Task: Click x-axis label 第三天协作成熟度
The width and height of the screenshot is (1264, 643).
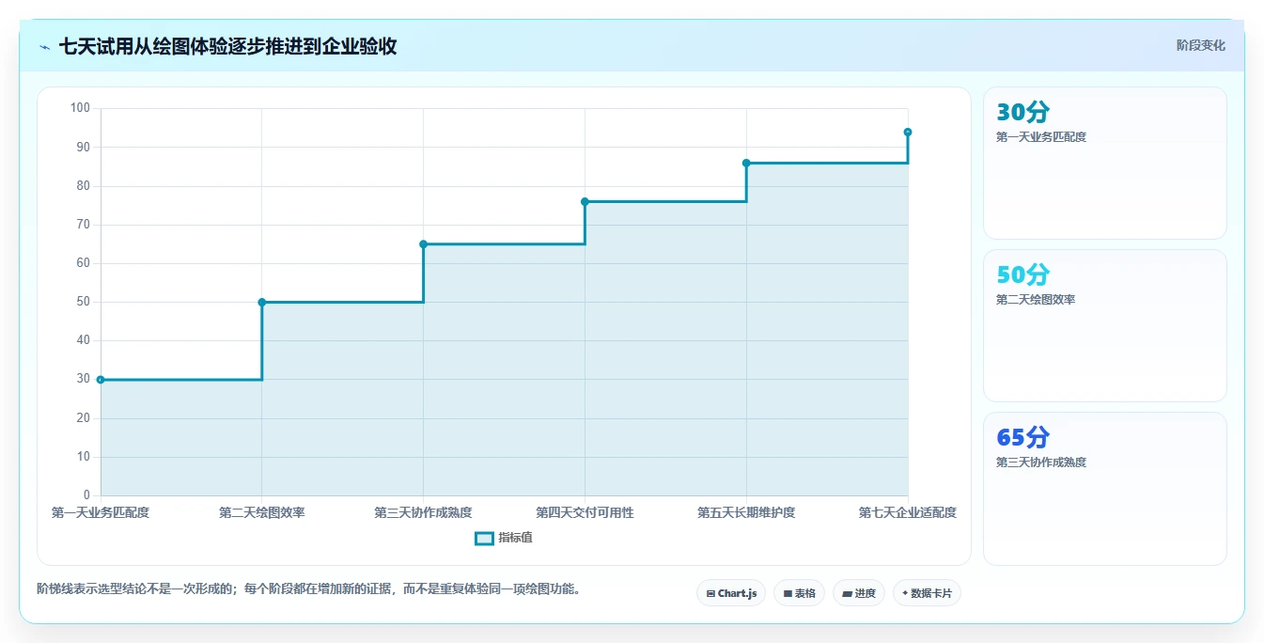Action: (423, 512)
